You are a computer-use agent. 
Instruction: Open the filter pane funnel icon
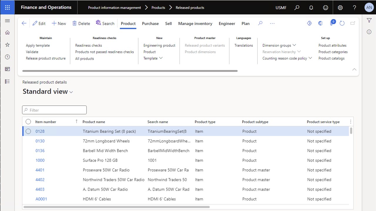coord(369,20)
